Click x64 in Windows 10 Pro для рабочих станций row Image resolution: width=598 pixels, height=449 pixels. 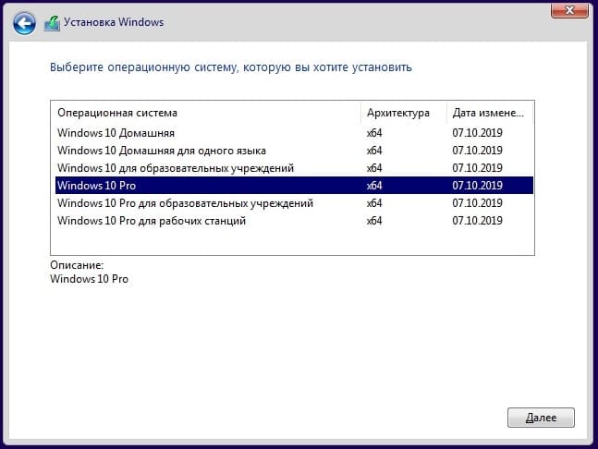374,221
